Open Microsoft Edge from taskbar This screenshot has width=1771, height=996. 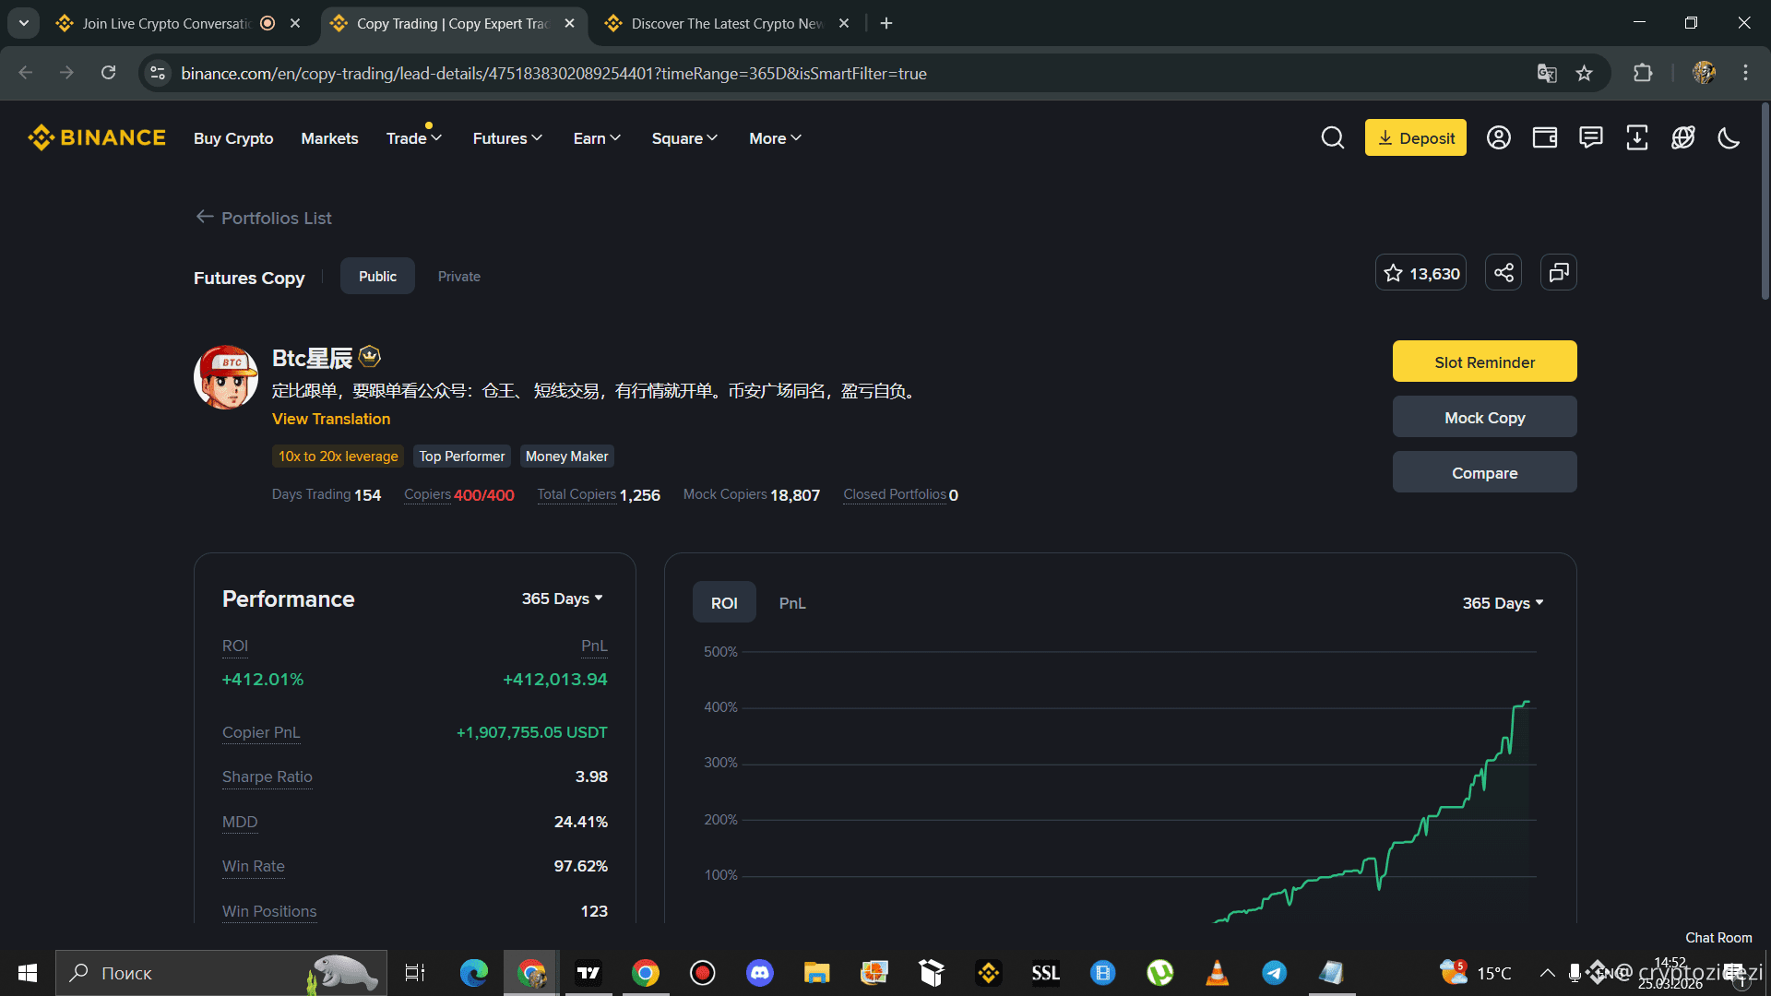[x=474, y=973]
